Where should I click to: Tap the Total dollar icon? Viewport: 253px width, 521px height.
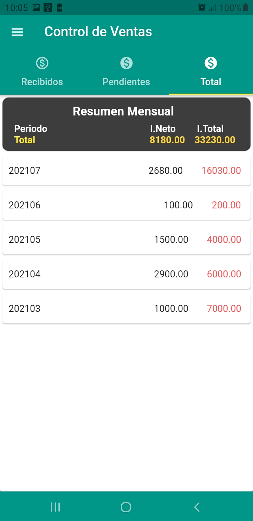[211, 63]
